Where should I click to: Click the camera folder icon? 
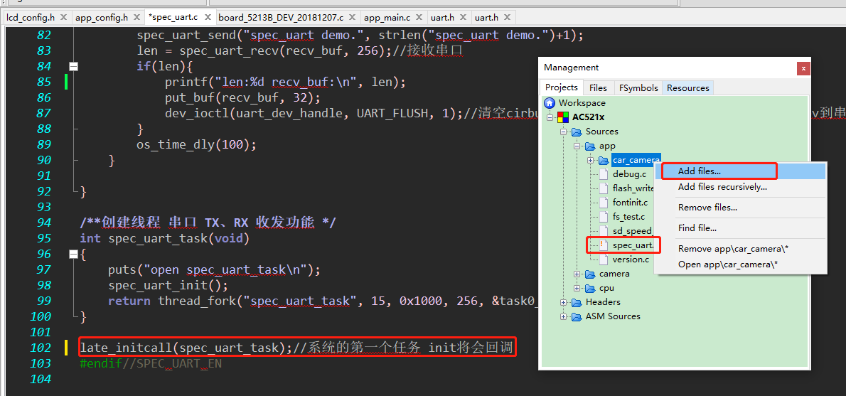pos(590,274)
